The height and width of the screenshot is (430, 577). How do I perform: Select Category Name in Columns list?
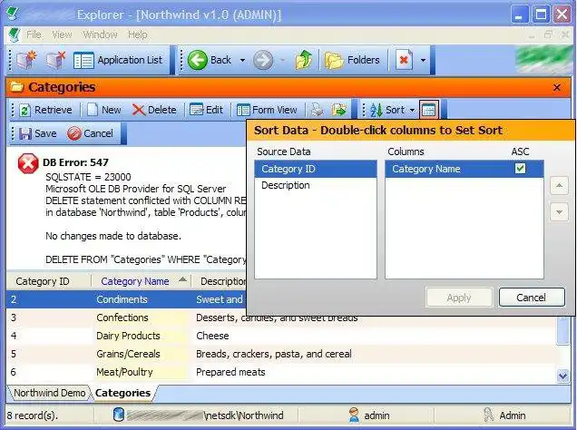[464, 170]
